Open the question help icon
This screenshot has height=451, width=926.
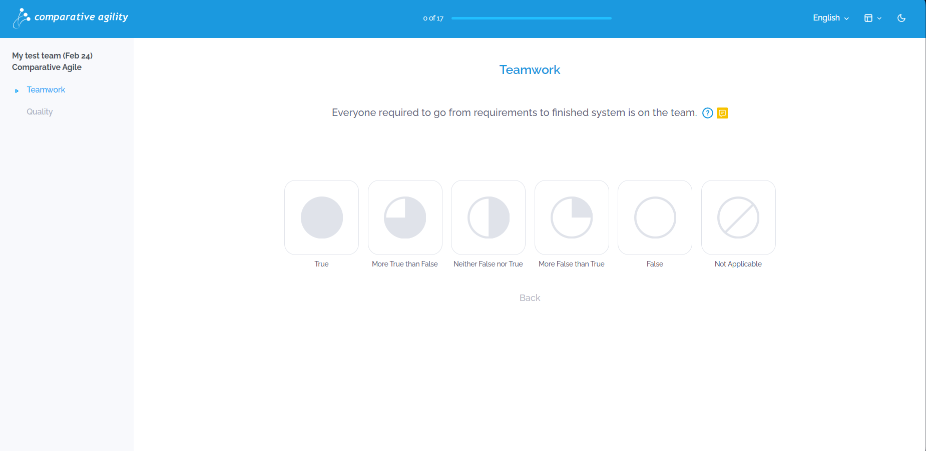click(707, 113)
